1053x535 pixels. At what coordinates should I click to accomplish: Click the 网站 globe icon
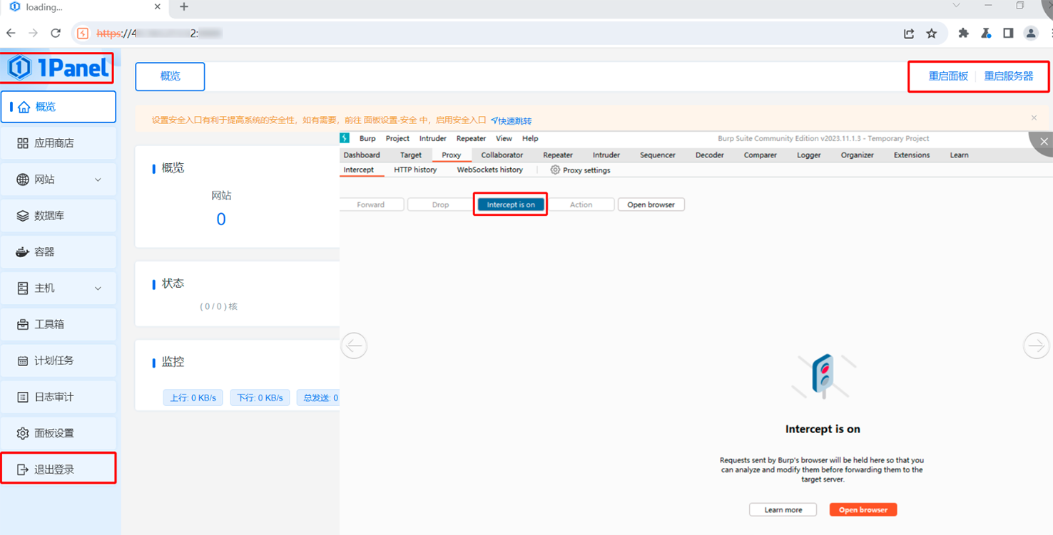pyautogui.click(x=23, y=180)
